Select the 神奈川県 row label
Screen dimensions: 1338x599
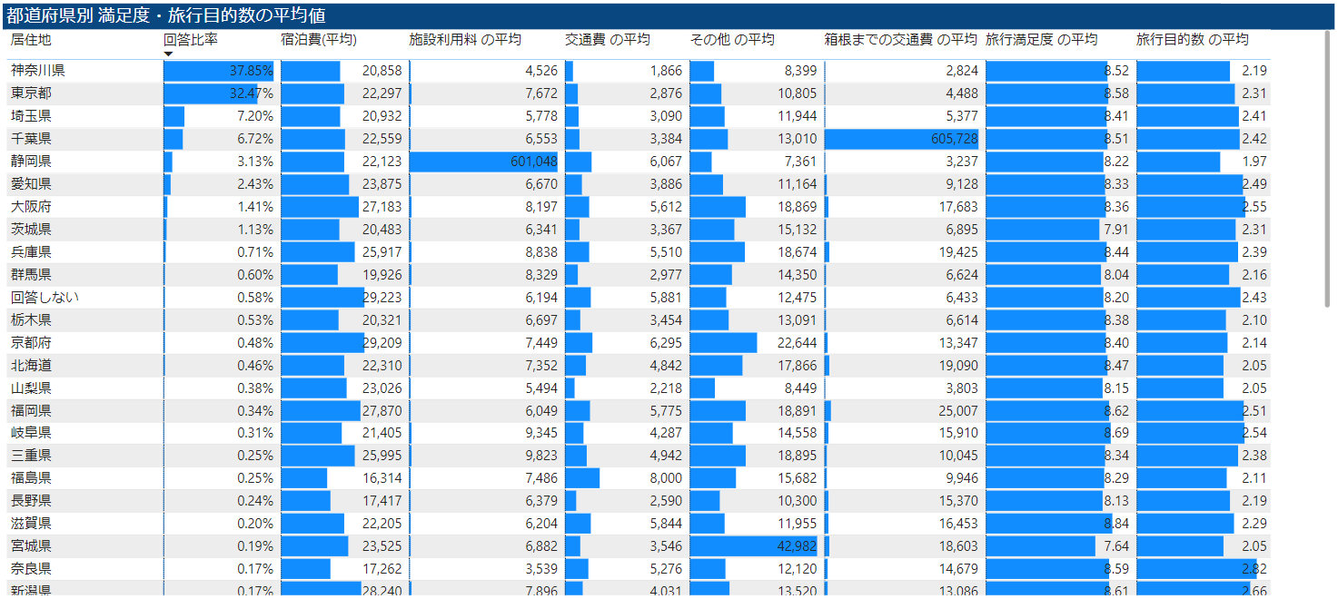coord(37,71)
